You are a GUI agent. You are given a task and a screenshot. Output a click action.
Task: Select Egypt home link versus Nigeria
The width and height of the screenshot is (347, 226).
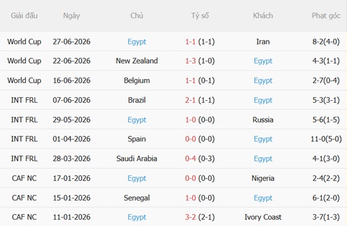137,179
